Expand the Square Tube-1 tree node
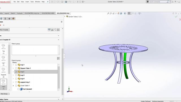181x102 pixels. 13,68
